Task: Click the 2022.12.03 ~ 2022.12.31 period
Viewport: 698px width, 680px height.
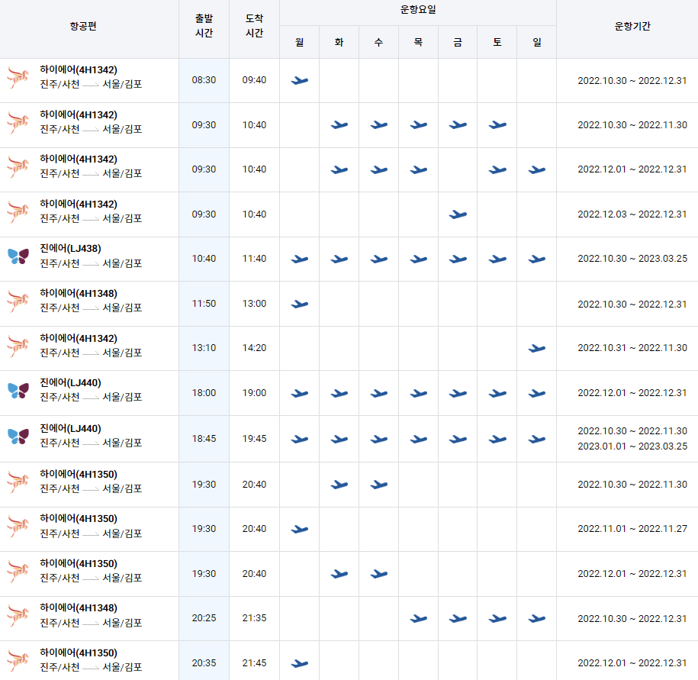Action: pos(632,214)
